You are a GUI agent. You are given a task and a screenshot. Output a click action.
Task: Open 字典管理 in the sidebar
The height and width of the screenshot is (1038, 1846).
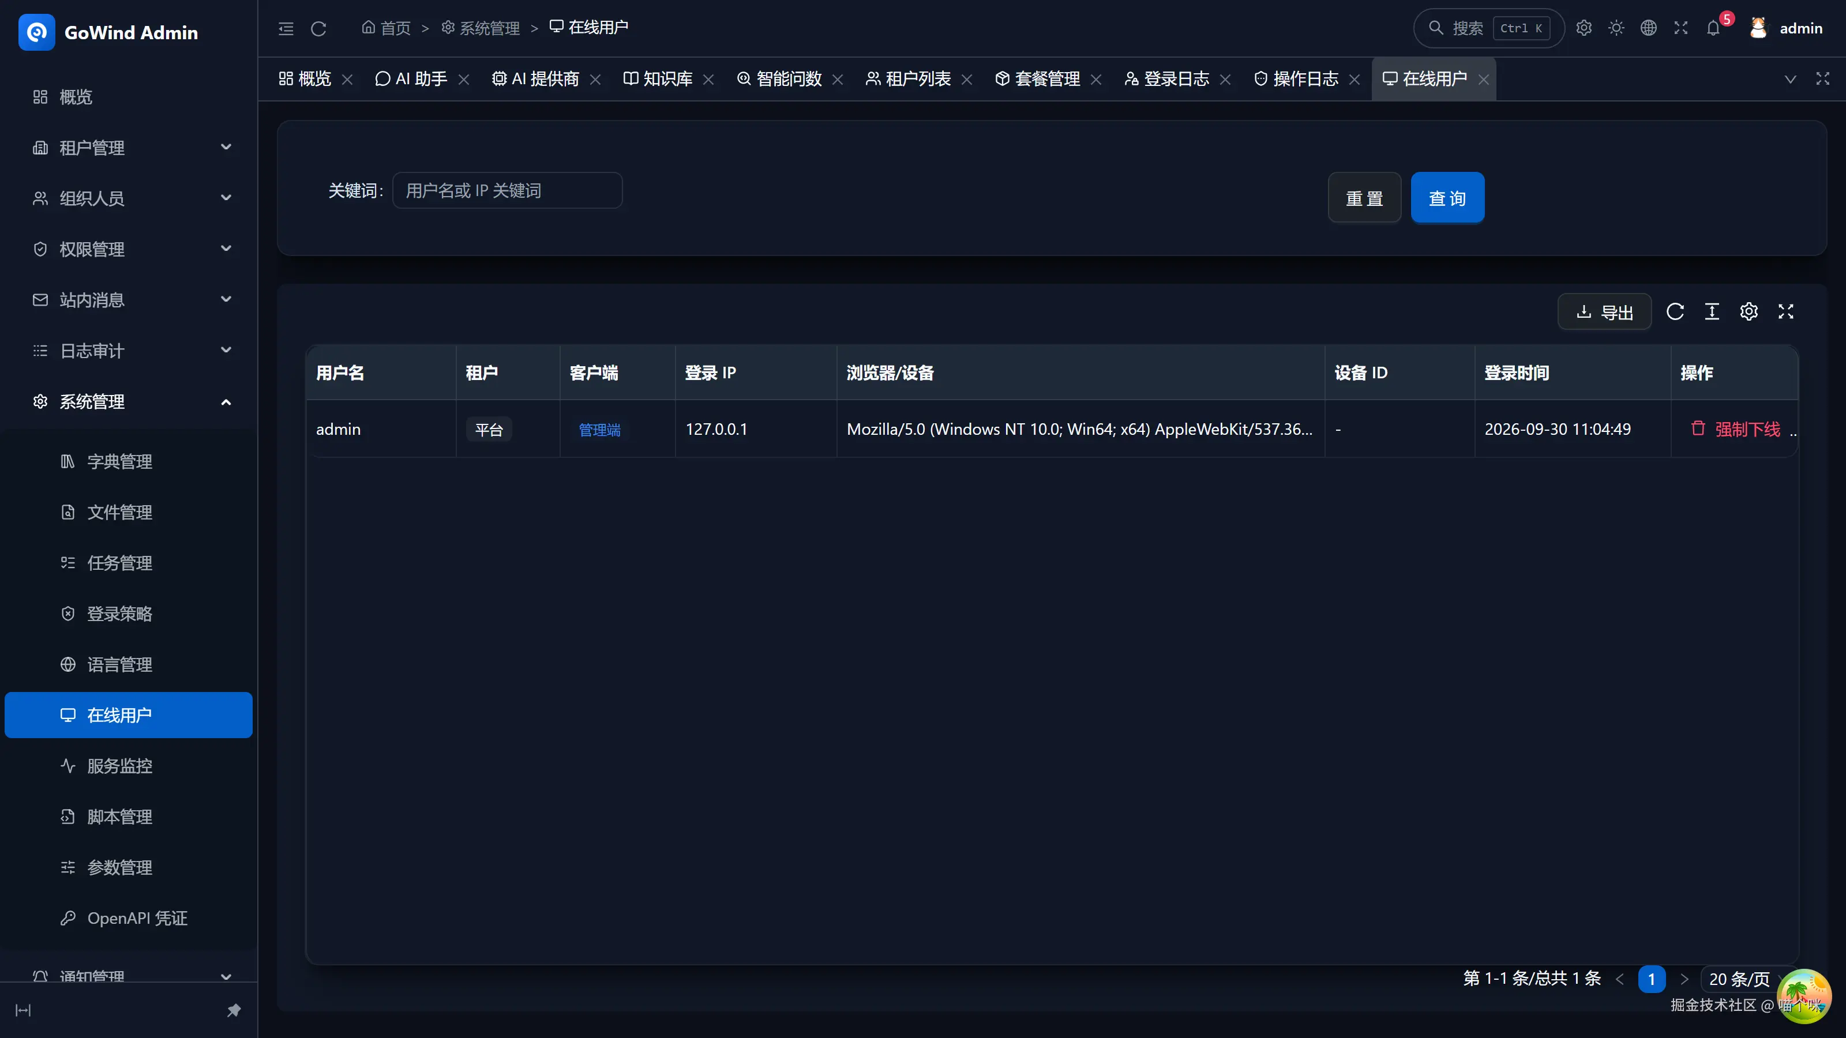click(x=129, y=461)
